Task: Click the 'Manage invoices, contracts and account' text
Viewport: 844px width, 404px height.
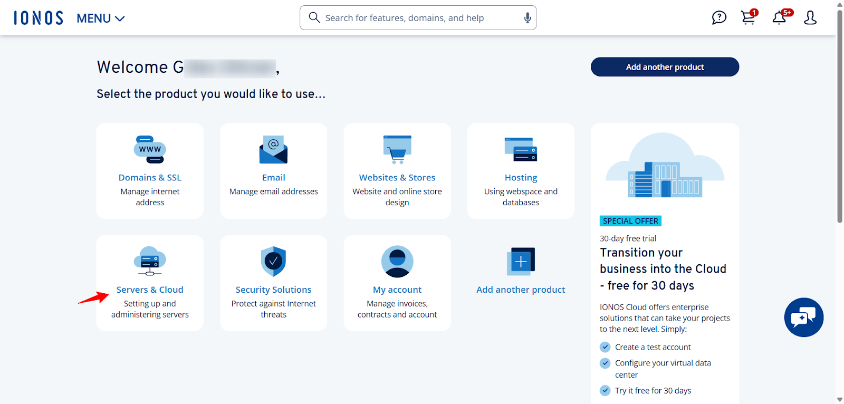Action: [x=397, y=309]
